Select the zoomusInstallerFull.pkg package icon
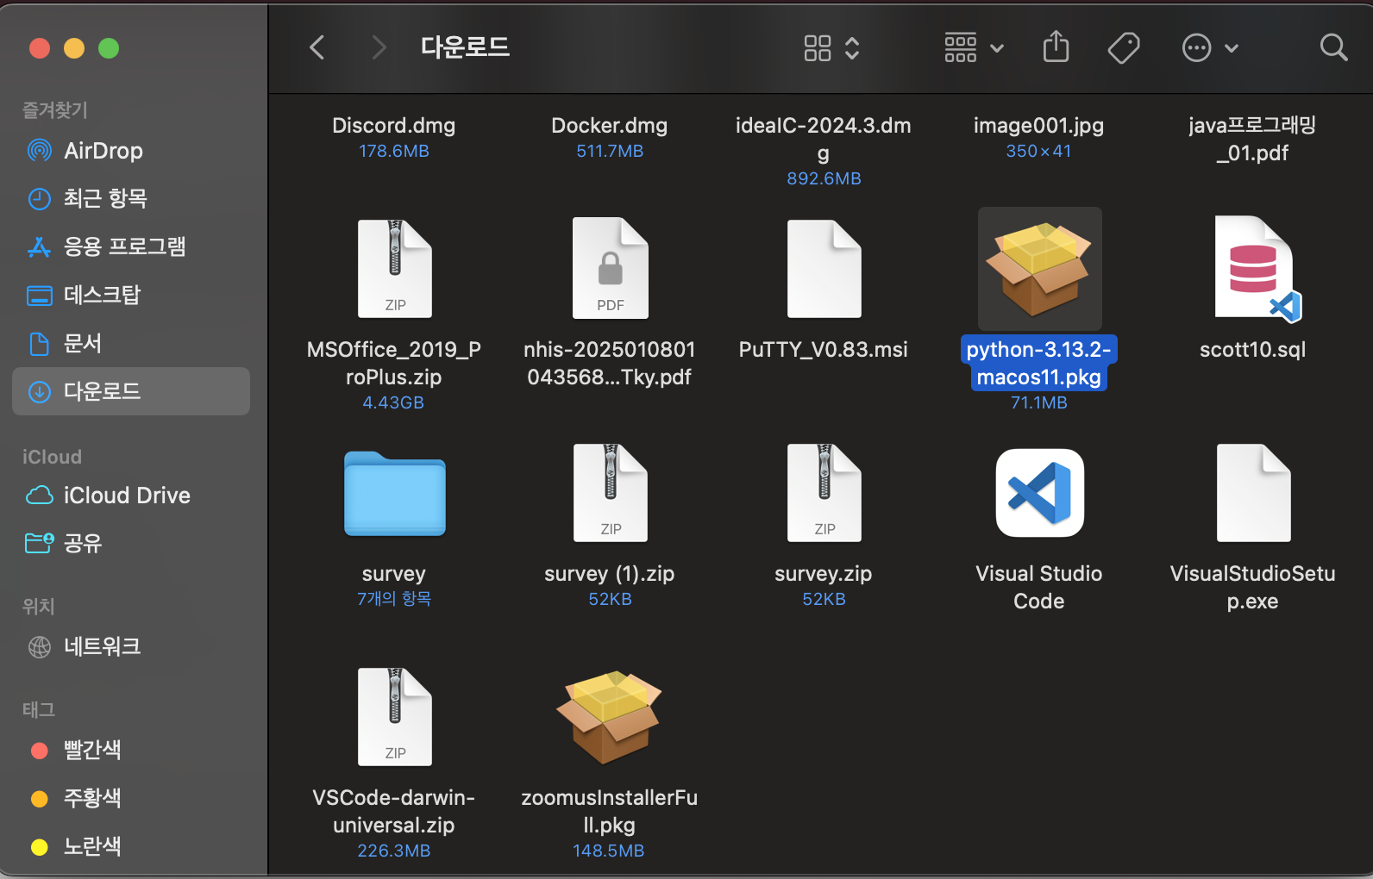1373x879 pixels. (610, 717)
